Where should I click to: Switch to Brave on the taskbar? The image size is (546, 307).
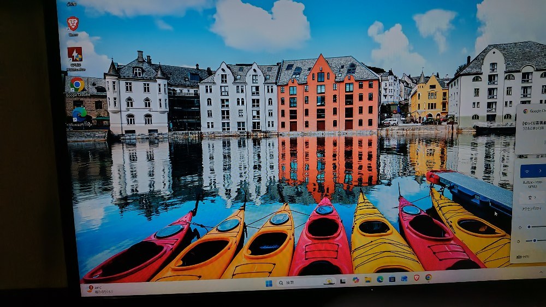coord(417,278)
